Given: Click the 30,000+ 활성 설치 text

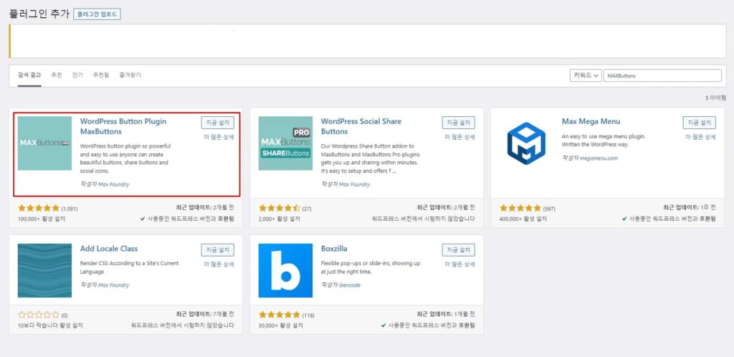Looking at the screenshot, I should click(x=281, y=325).
